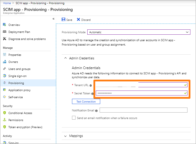196x144 pixels.
Task: Click the Self-service icon
Action: pos(4,97)
